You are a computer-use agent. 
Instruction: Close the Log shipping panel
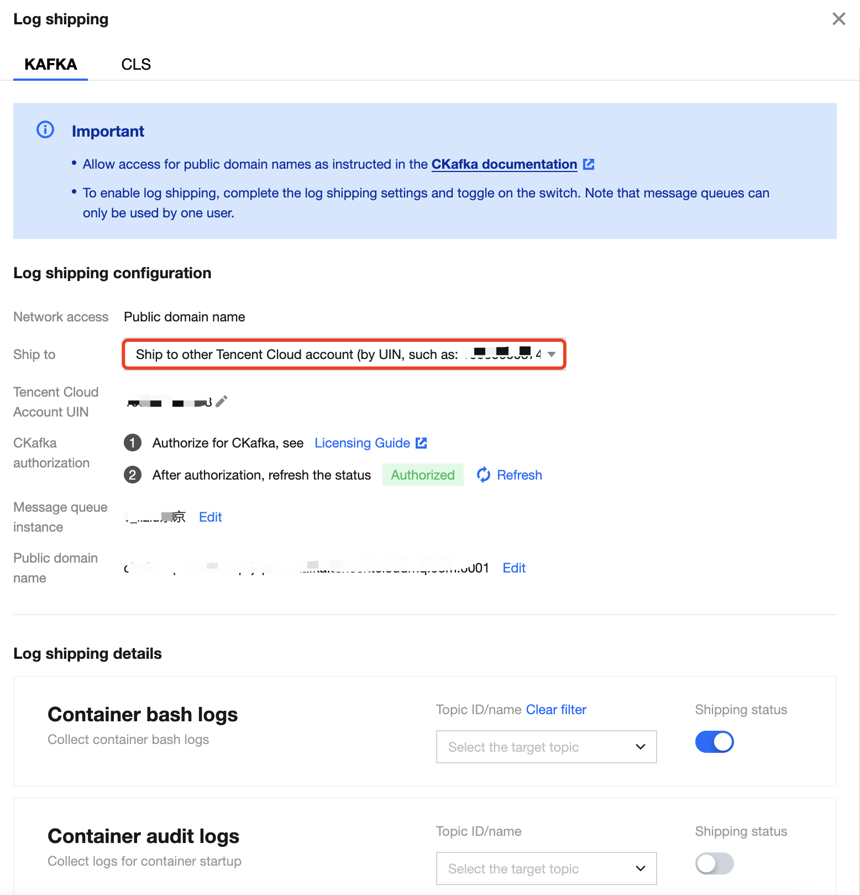click(838, 19)
